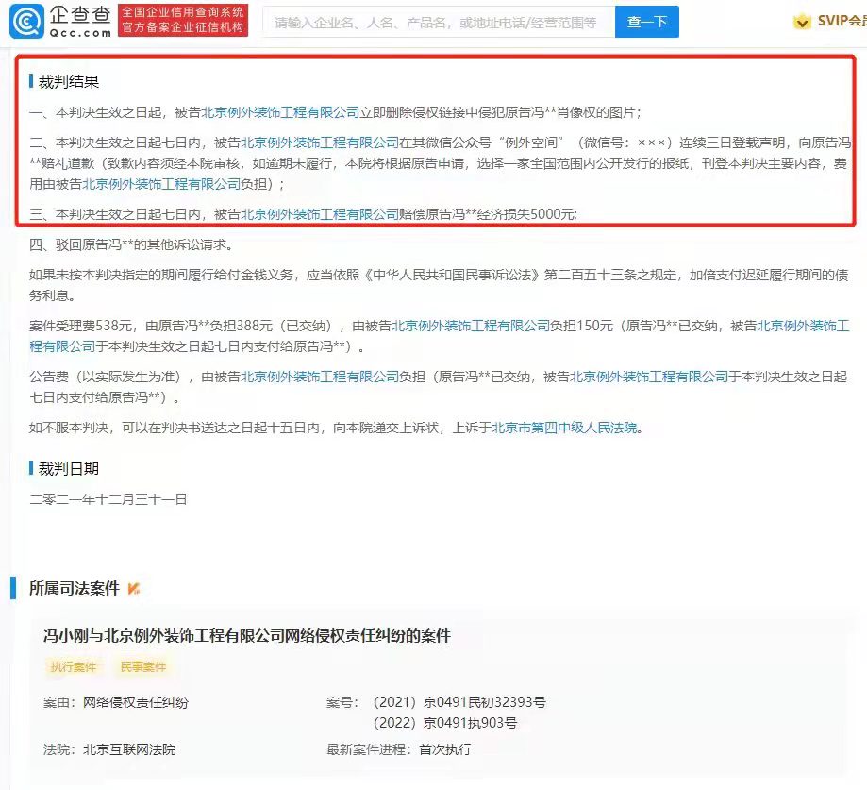Click 最新案件进程：首次执行 text
The width and height of the screenshot is (867, 790).
pyautogui.click(x=399, y=749)
